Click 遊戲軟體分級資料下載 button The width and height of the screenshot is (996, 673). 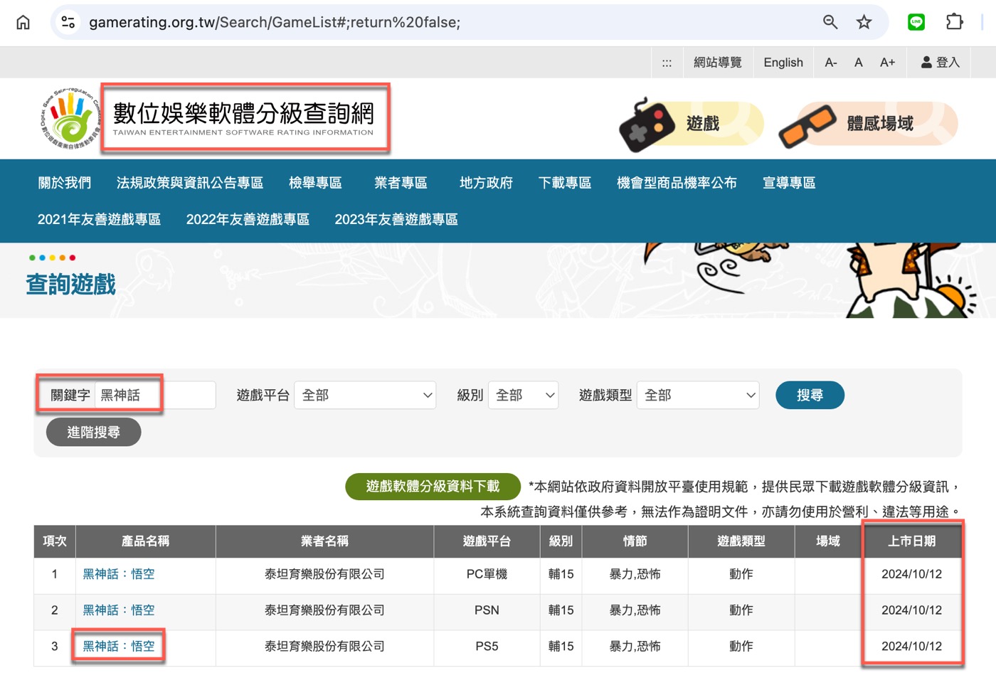[x=433, y=487]
